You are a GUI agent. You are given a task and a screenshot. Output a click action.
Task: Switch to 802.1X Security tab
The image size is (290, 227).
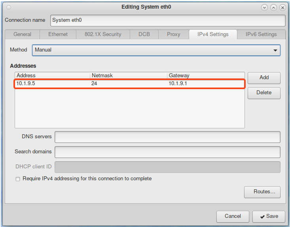pos(103,34)
